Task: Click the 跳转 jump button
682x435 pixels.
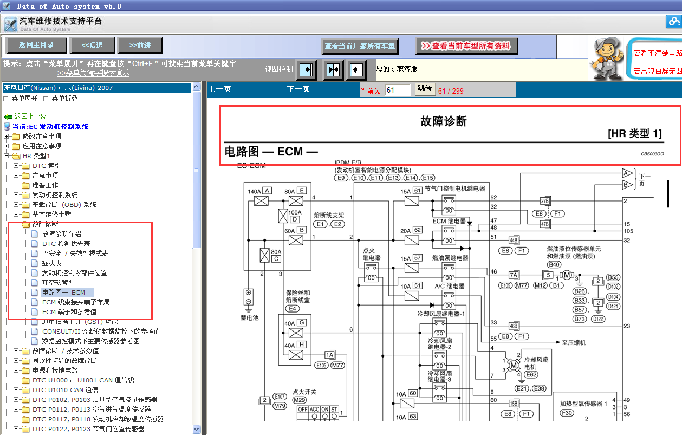Action: tap(425, 88)
